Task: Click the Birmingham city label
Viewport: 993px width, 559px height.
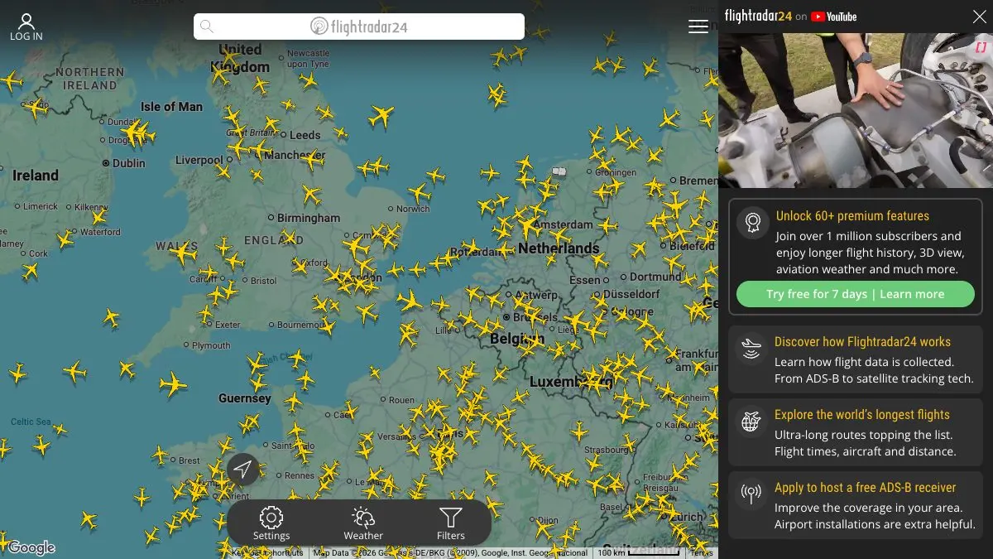Action: click(x=309, y=218)
